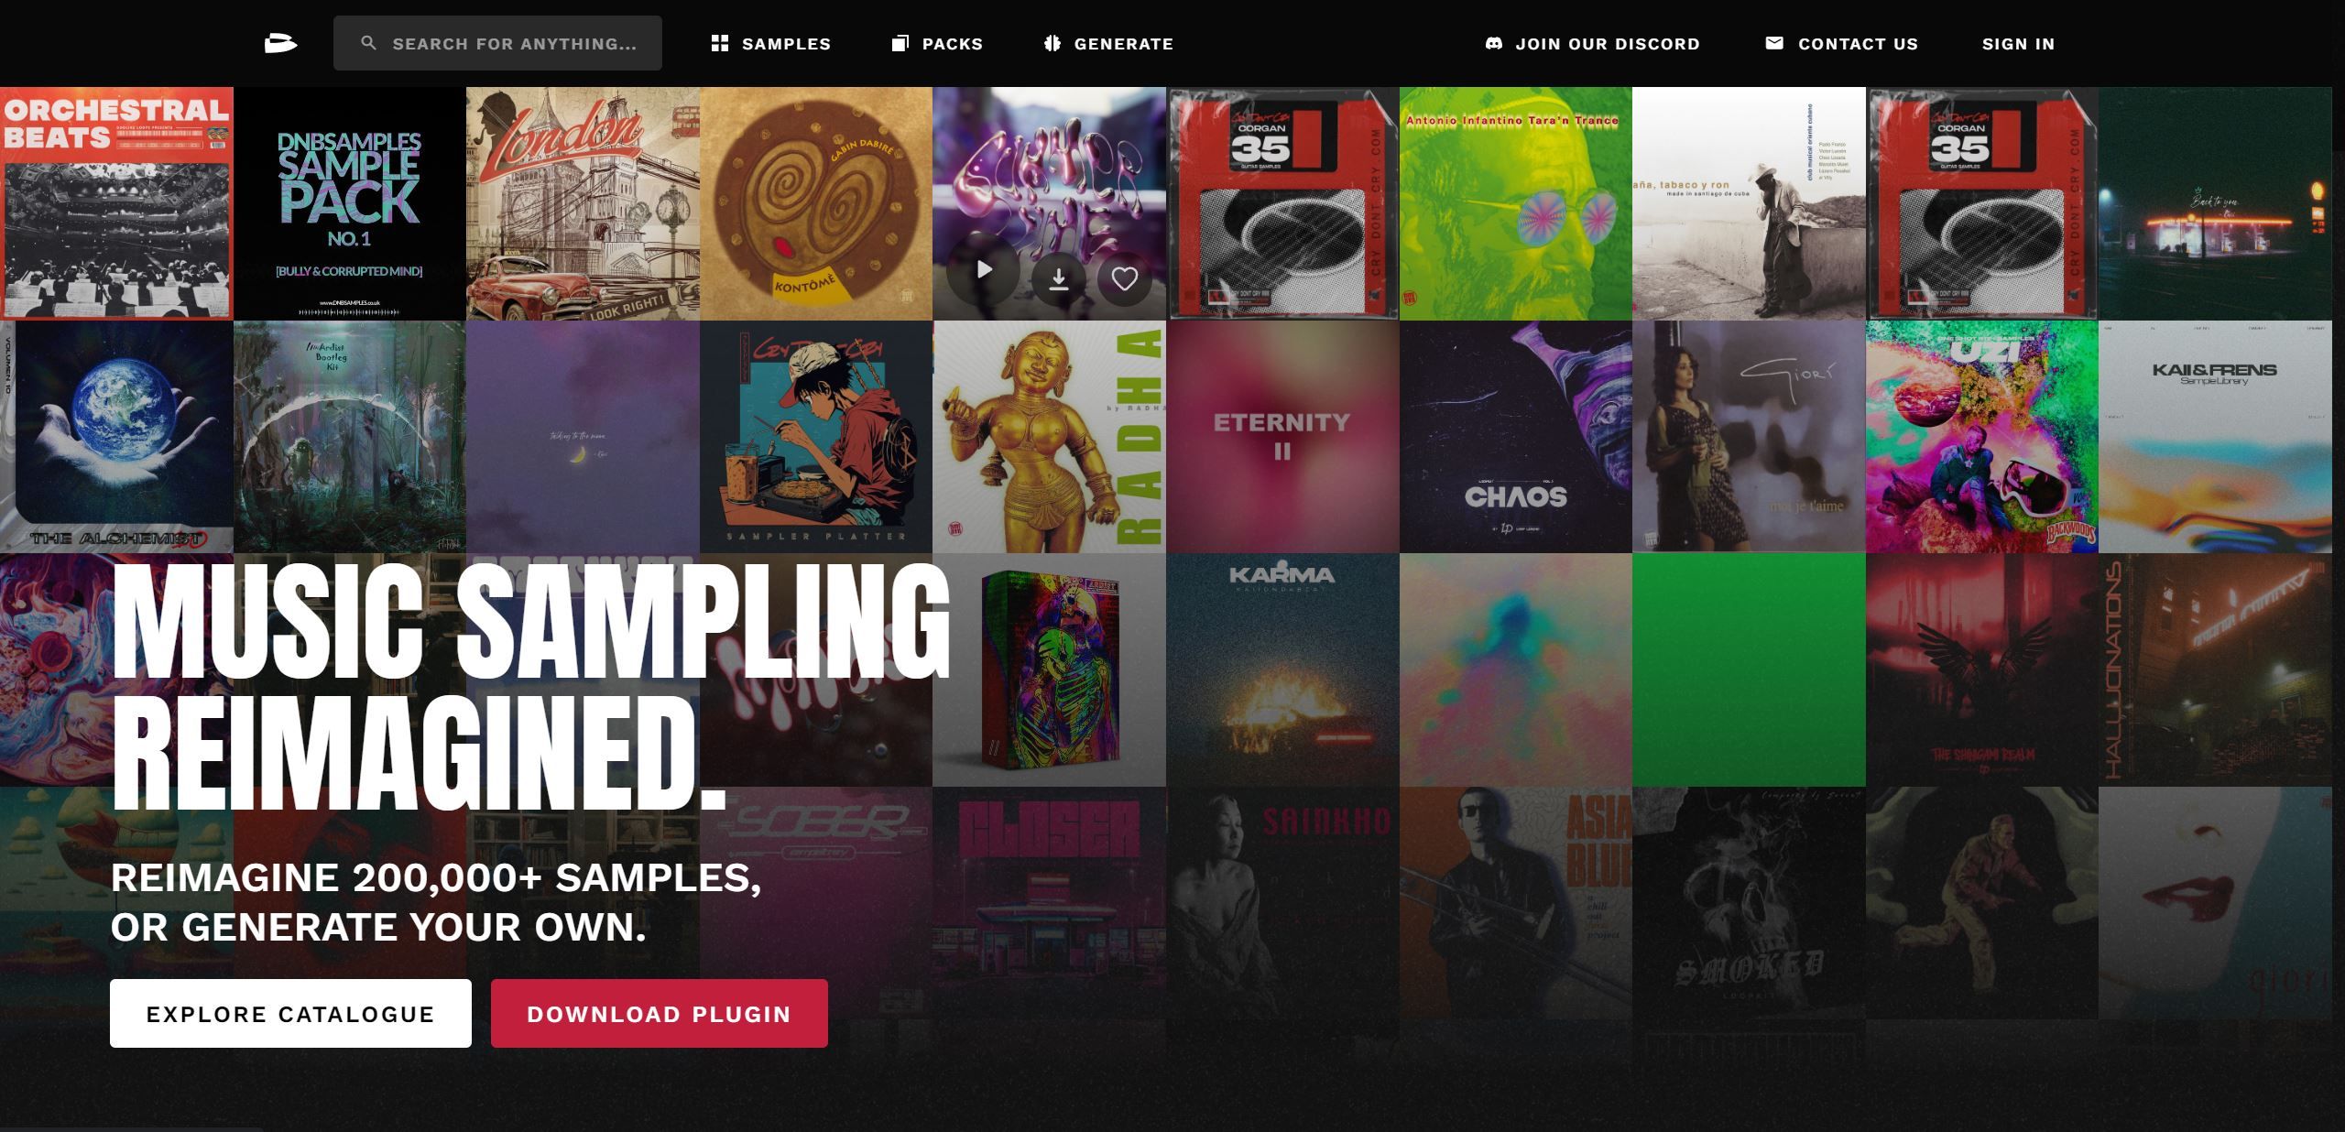This screenshot has height=1132, width=2345.
Task: Download the hovered purple pack
Action: coord(1058,278)
